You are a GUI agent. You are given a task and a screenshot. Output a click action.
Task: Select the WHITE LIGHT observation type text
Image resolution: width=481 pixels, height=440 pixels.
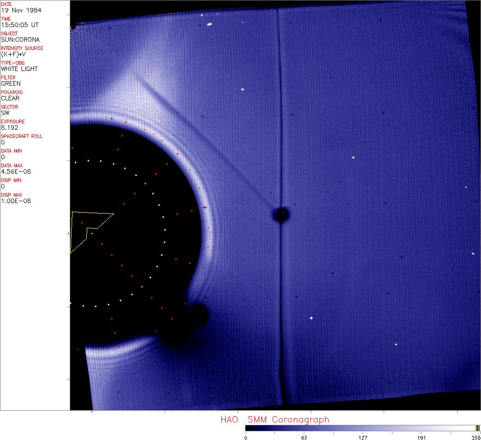(x=19, y=69)
